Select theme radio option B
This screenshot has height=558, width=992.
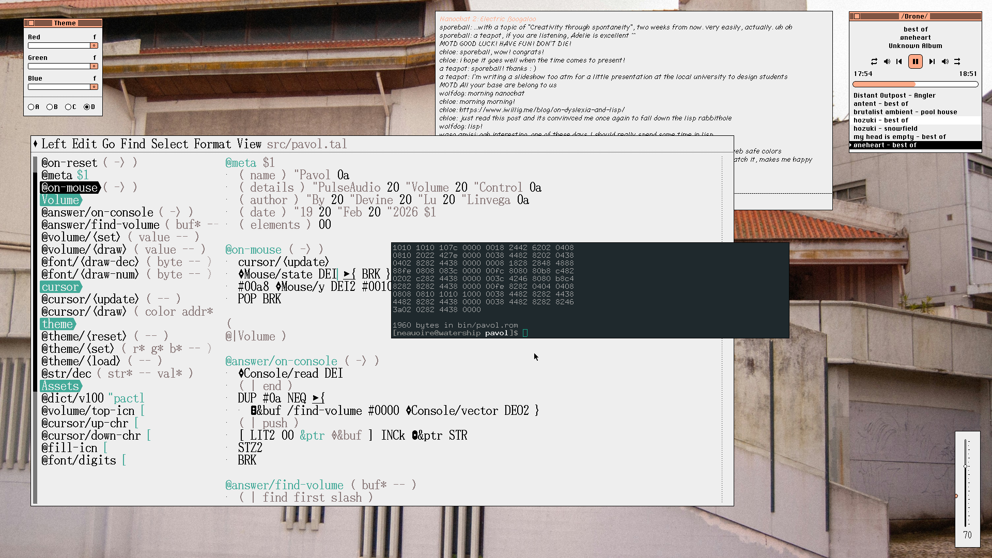point(50,107)
